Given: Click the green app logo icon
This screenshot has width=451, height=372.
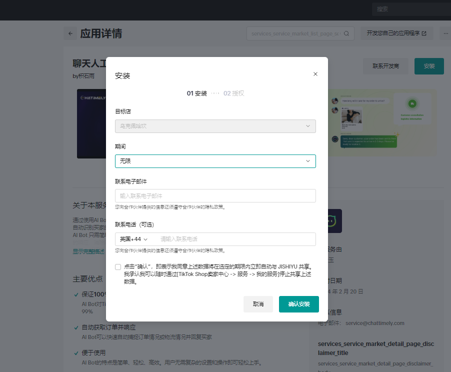Looking at the screenshot, I should coord(330,221).
